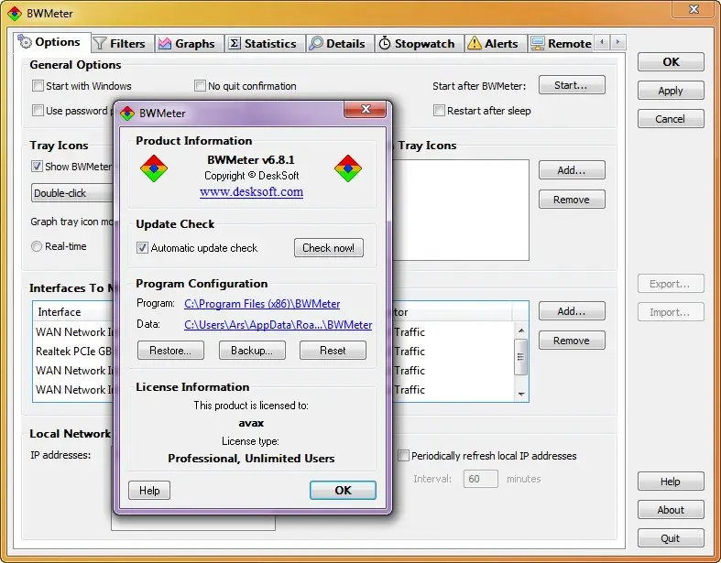
Task: Click Add... next to Tray Icons list
Action: pos(572,170)
